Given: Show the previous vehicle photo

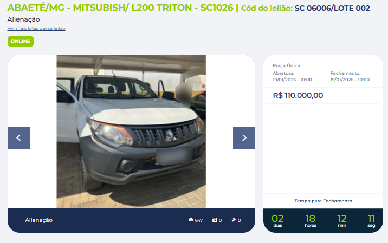Looking at the screenshot, I should [19, 137].
